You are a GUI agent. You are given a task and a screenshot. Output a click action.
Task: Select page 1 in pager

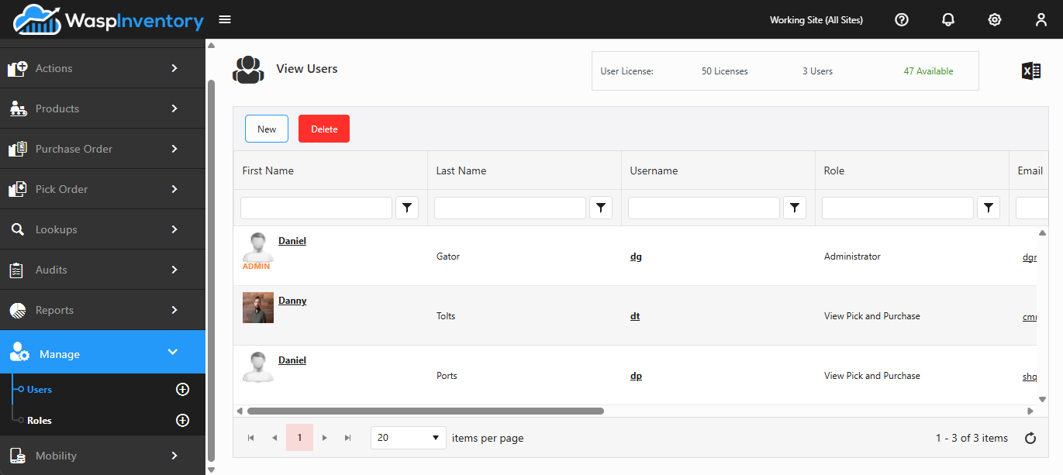[299, 438]
